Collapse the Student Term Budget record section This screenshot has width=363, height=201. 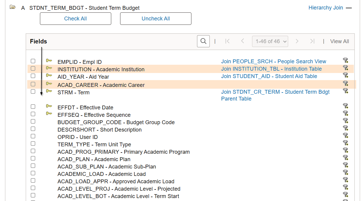(x=349, y=8)
